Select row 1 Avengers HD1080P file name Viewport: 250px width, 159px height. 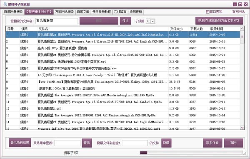tap(102, 35)
